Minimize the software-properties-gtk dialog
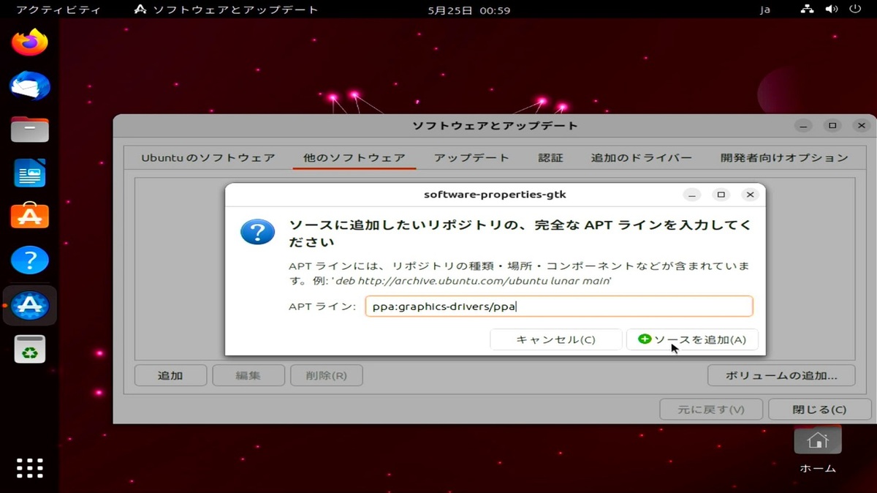Viewport: 877px width, 493px height. [x=693, y=195]
